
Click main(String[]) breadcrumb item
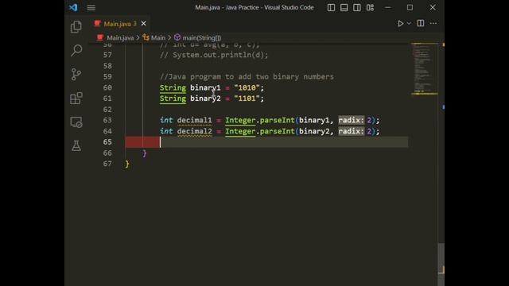click(x=201, y=38)
